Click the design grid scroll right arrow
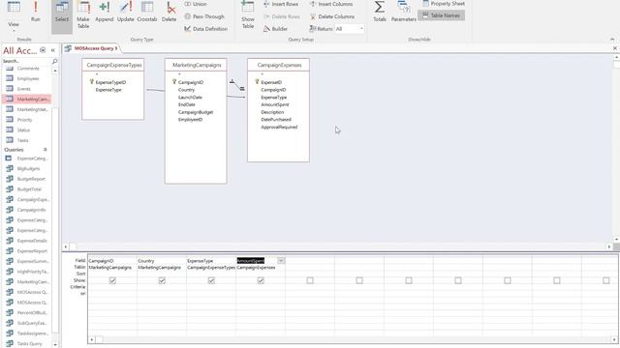Image resolution: width=620 pixels, height=348 pixels. pos(614,339)
